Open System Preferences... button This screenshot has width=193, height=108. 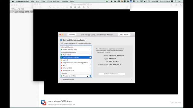112,74
